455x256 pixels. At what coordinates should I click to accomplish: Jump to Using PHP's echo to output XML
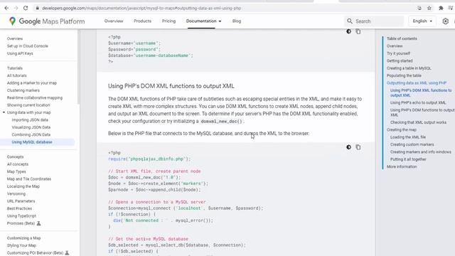[x=418, y=102]
